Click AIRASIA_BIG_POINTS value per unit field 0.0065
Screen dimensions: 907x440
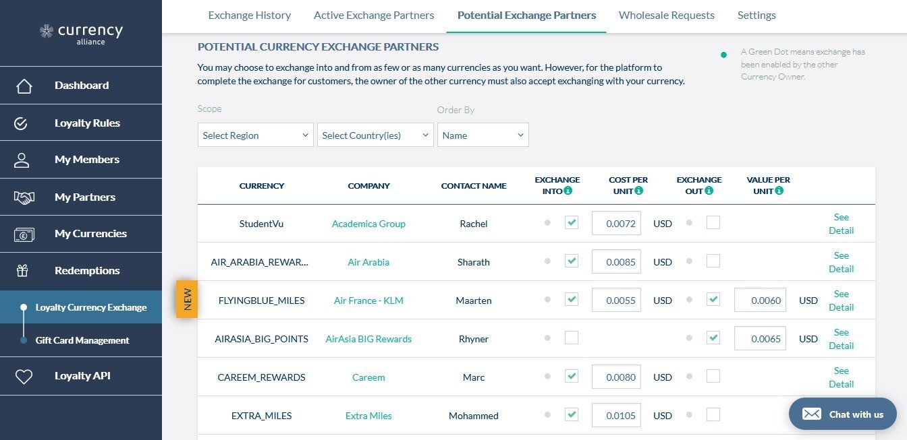coord(761,338)
